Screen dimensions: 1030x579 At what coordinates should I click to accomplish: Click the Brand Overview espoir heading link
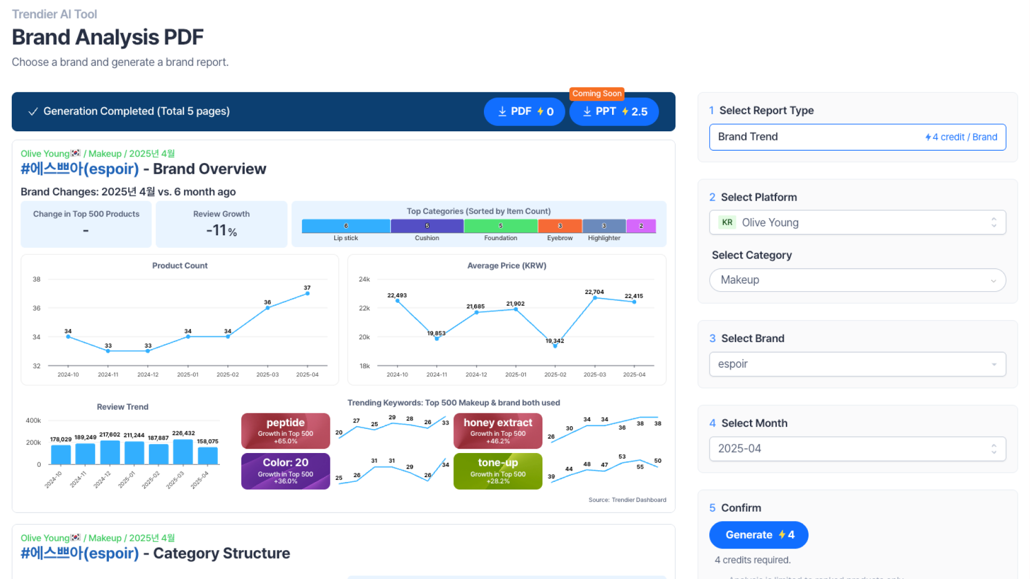pyautogui.click(x=79, y=169)
